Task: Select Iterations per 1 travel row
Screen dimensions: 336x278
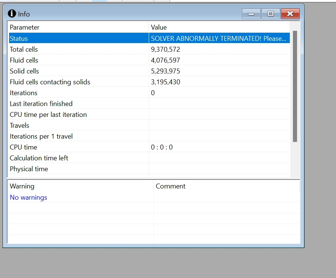Action: pos(149,136)
